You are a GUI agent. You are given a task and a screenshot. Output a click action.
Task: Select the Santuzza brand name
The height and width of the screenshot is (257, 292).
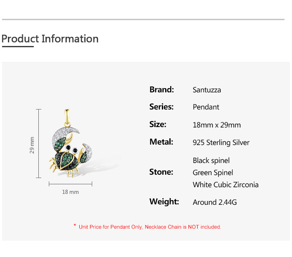(x=207, y=90)
